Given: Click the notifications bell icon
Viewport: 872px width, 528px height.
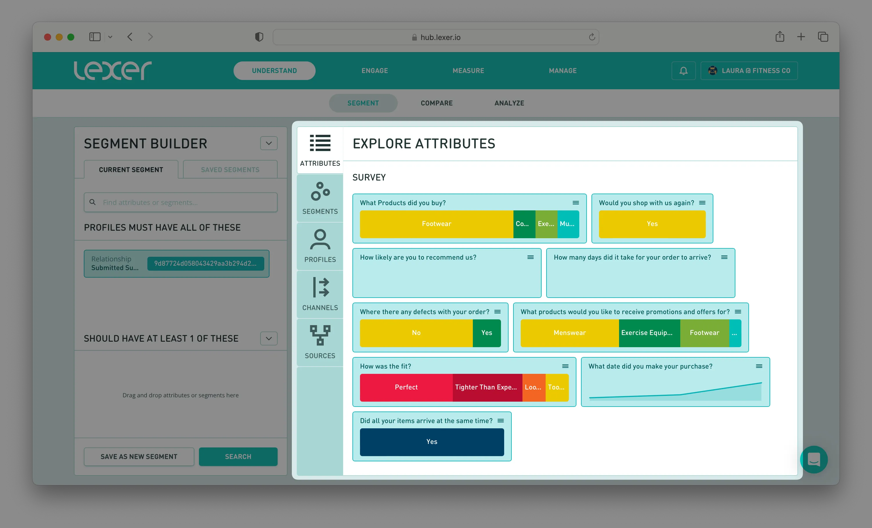Looking at the screenshot, I should pos(683,71).
